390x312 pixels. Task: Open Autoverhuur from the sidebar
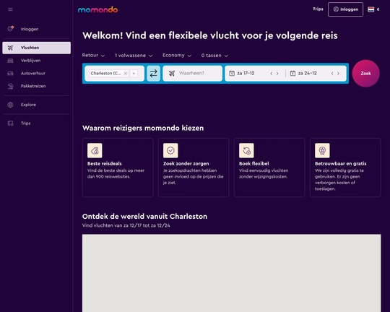tap(37, 74)
